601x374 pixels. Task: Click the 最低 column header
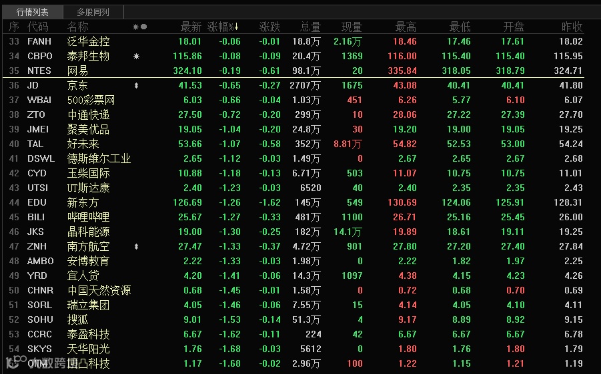tap(460, 27)
